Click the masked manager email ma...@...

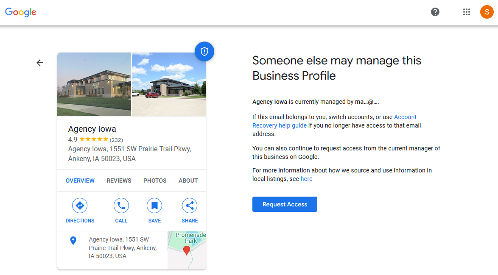pyautogui.click(x=367, y=102)
